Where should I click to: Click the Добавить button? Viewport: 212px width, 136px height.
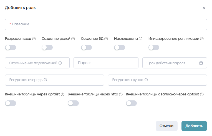194,126
